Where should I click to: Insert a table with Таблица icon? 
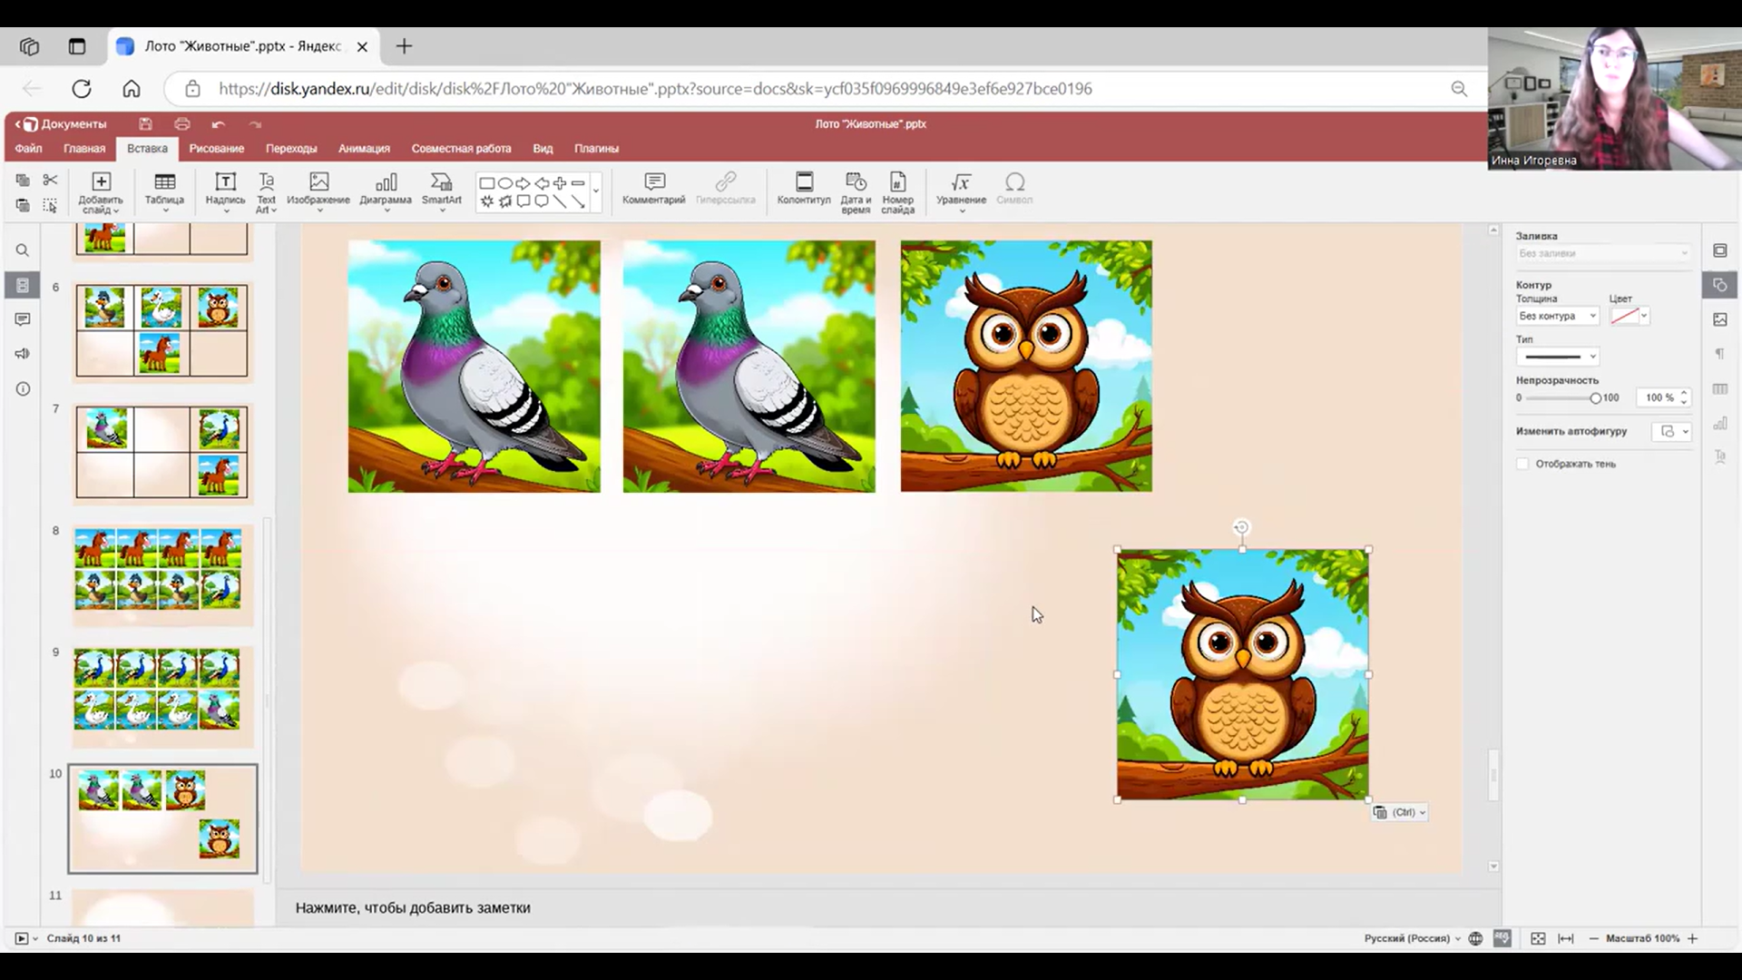(x=164, y=182)
